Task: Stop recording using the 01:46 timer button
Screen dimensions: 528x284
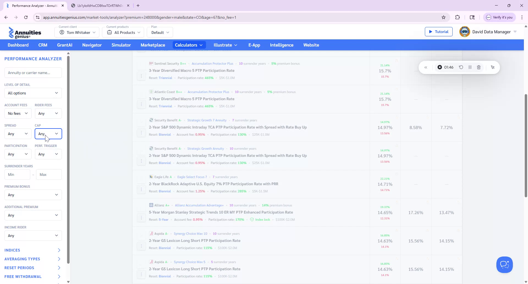Action: click(x=446, y=67)
